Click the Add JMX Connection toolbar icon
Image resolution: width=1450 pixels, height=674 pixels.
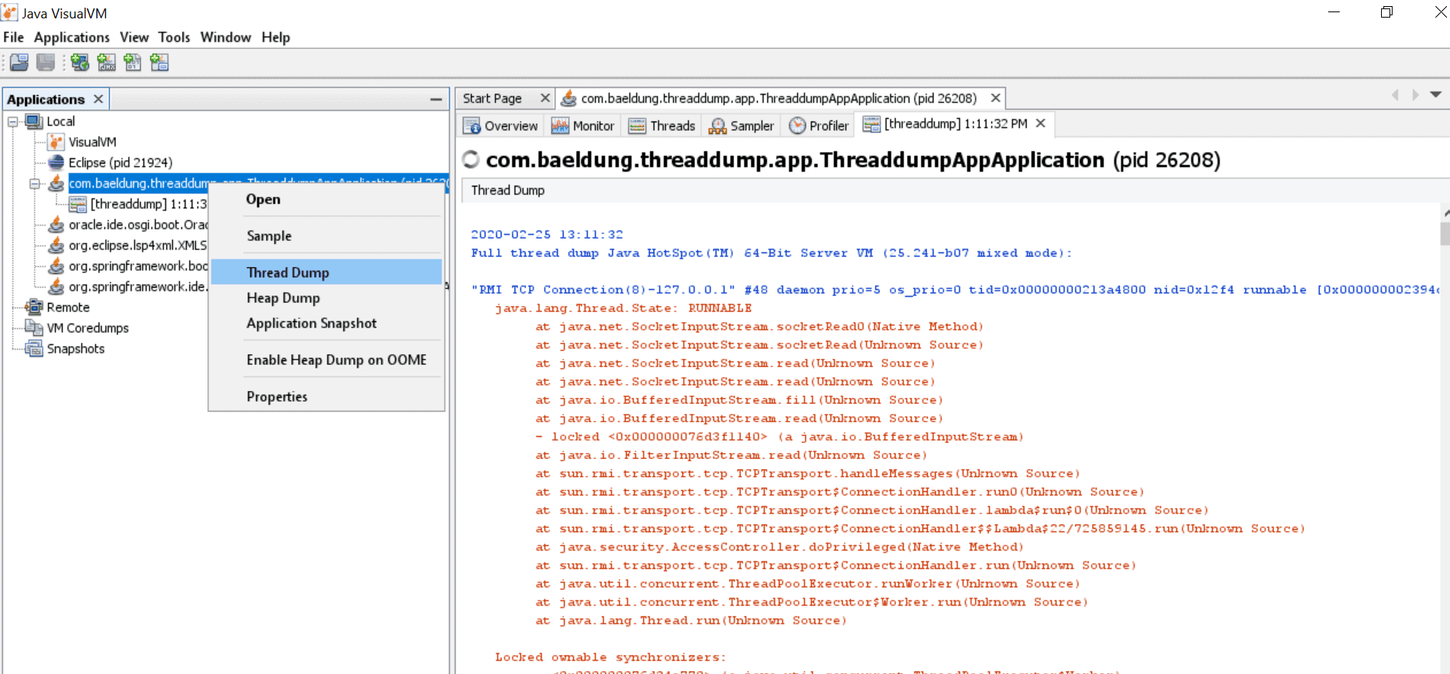pyautogui.click(x=106, y=63)
